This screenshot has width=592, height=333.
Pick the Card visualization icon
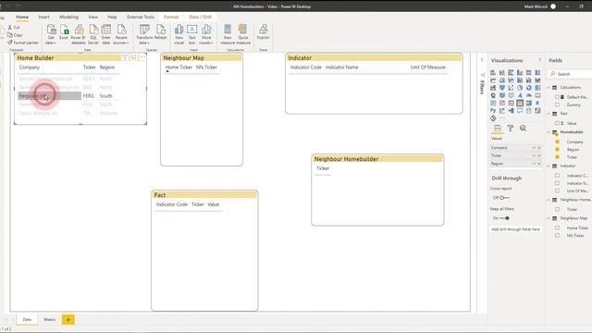coord(537,95)
